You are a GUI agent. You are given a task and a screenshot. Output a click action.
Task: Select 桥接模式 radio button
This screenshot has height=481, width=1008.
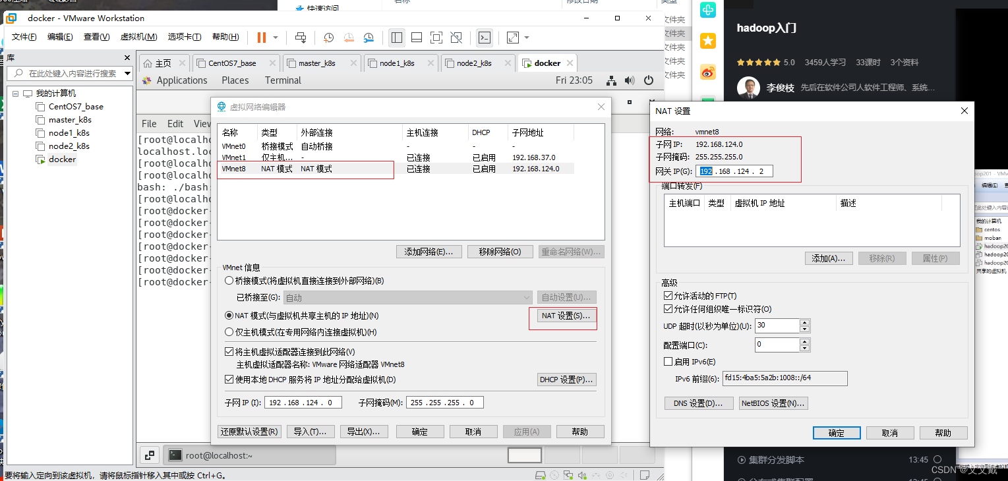tap(229, 281)
